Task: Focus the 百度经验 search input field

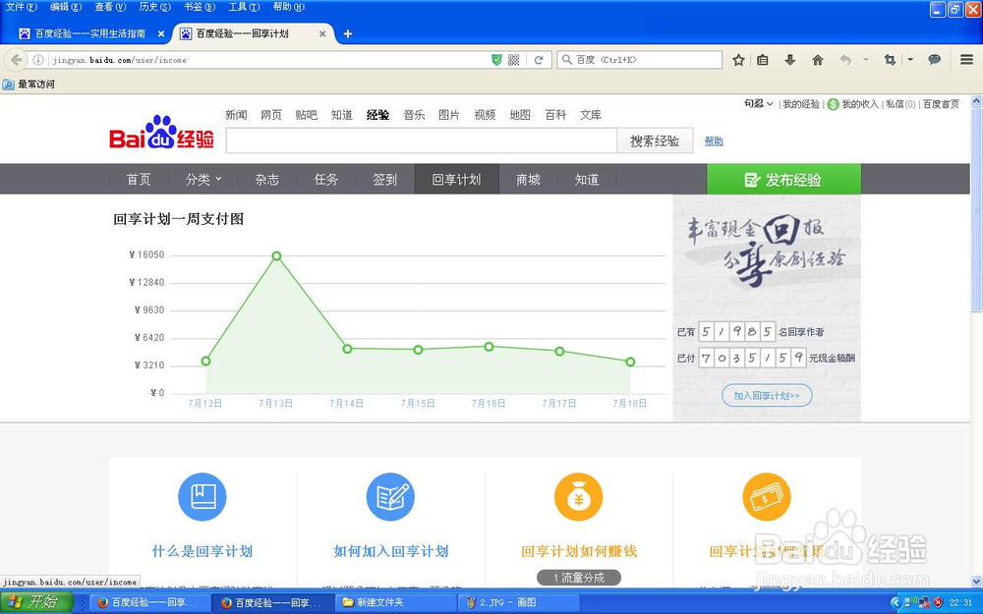Action: pos(422,140)
